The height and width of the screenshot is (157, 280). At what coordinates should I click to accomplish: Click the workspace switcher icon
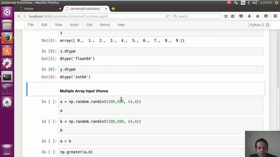tap(7, 89)
